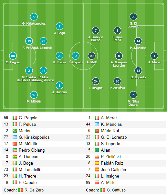Open M. Locatelli in the lineup list
The height and width of the screenshot is (196, 168).
pos(29,169)
